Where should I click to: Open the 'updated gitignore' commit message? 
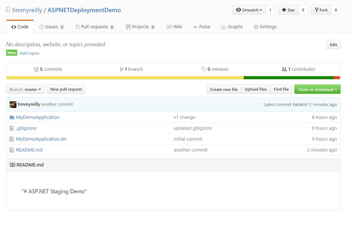click(x=193, y=128)
